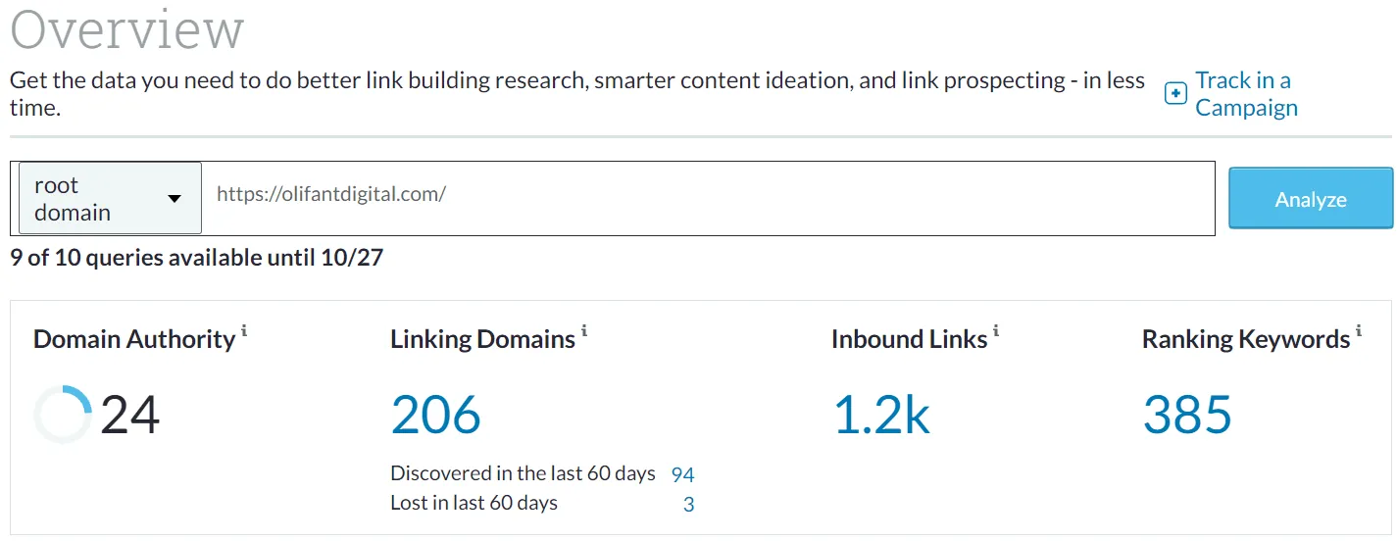Click the info icon beside Inbound Links
The width and height of the screenshot is (1397, 541).
pos(996,333)
